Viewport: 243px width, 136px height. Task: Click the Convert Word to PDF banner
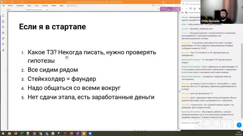coord(170,9)
